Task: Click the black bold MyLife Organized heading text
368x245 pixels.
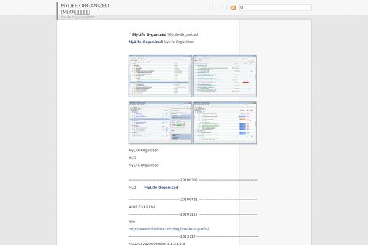Action: [149, 34]
